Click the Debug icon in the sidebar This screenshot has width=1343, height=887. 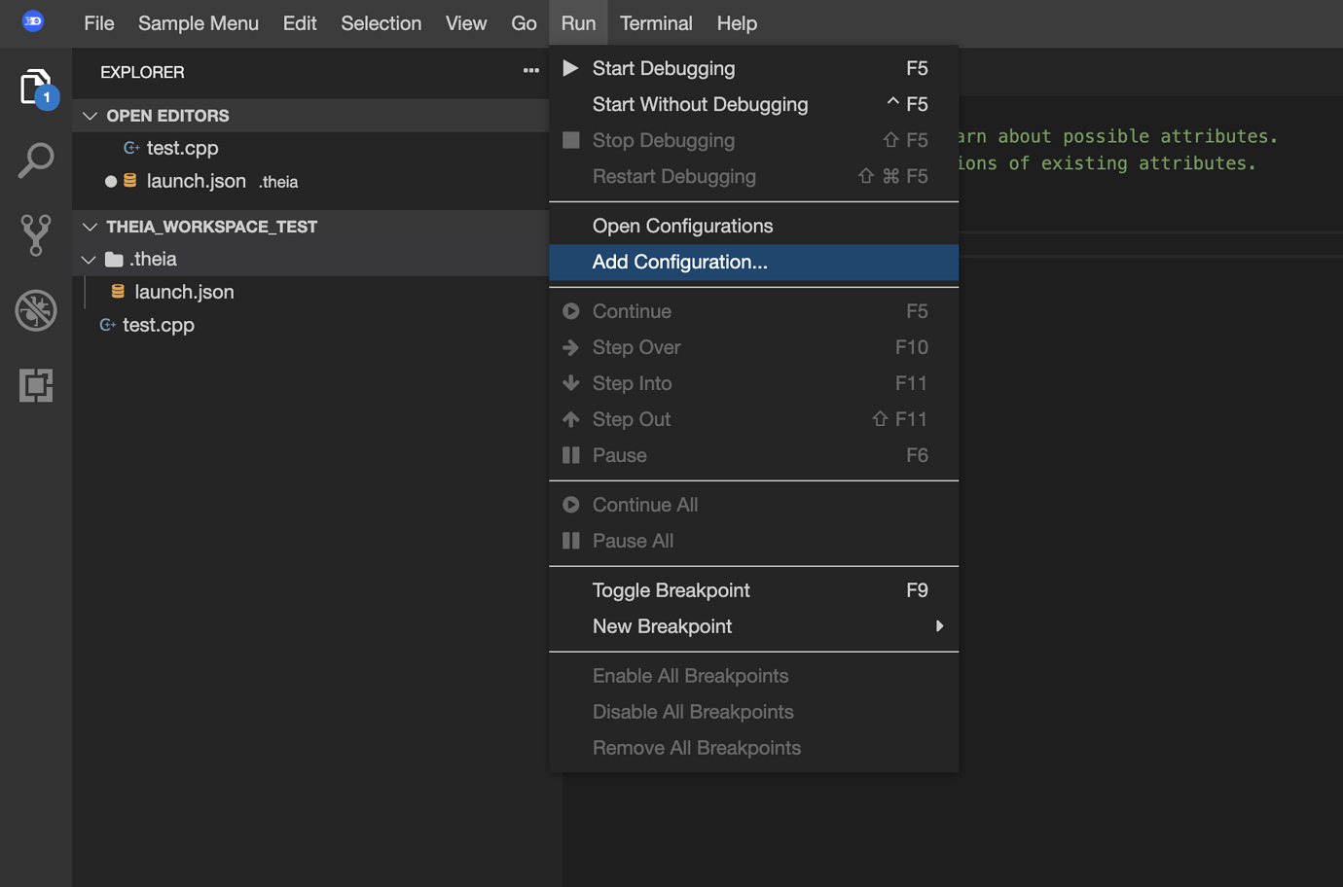coord(35,310)
